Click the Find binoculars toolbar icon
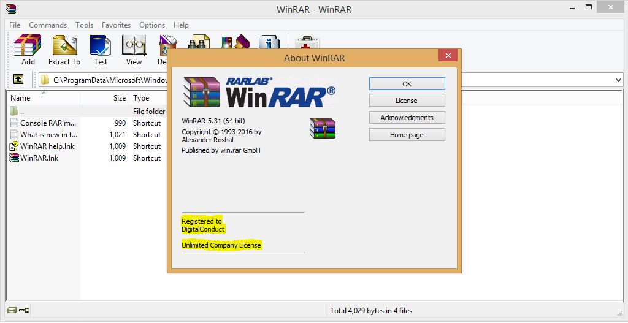 (199, 41)
